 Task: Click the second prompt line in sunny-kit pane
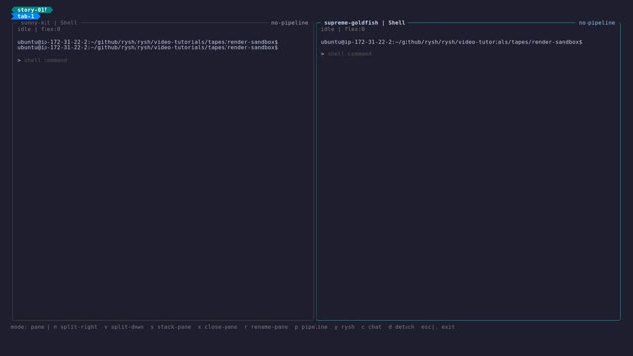pos(147,48)
